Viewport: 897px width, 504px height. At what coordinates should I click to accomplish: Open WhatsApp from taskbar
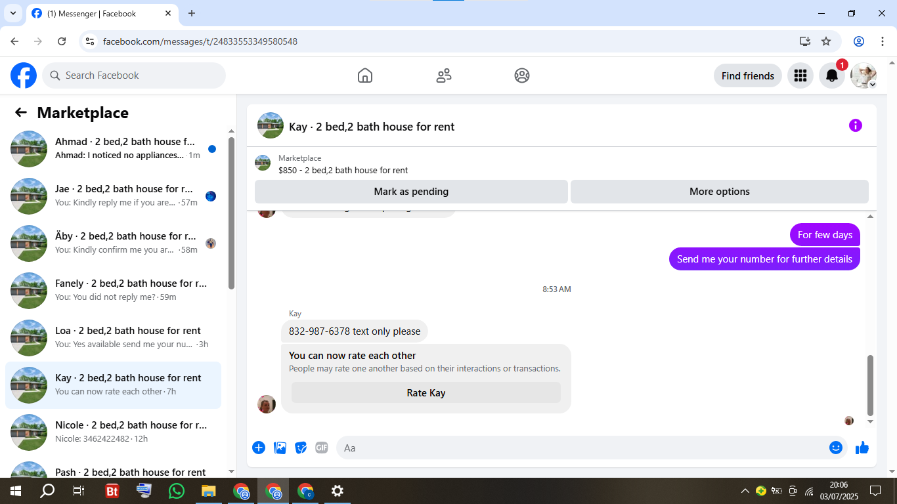[x=177, y=491]
